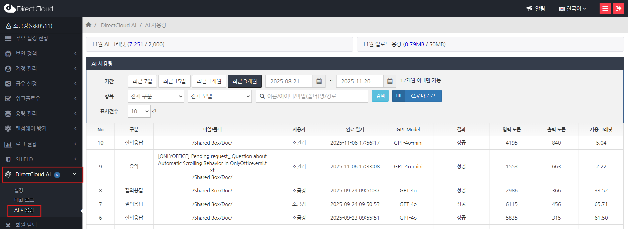The width and height of the screenshot is (628, 229).
Task: Click the GPT-4o-mini cell in row 10
Action: tap(408, 143)
